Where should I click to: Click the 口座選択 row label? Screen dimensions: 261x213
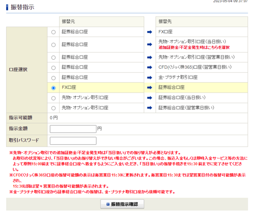point(18,70)
